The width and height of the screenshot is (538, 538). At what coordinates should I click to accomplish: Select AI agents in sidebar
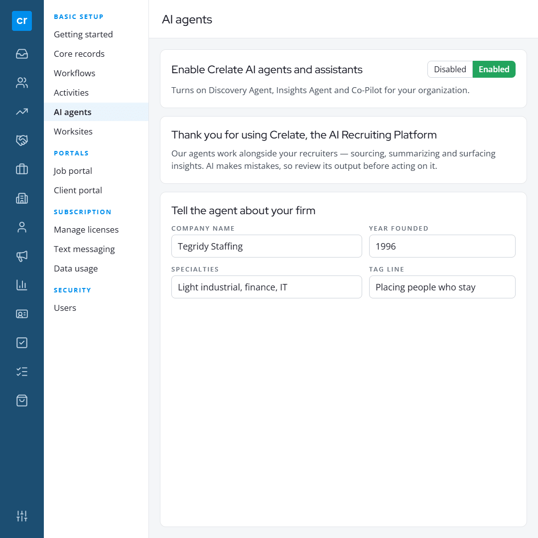coord(96,112)
